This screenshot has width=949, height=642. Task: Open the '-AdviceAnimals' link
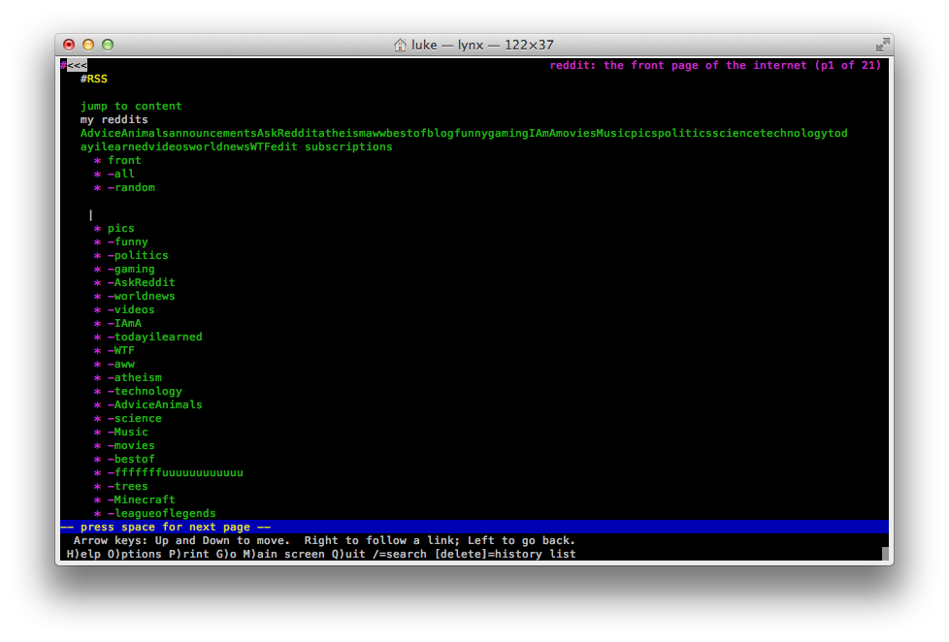coord(154,405)
